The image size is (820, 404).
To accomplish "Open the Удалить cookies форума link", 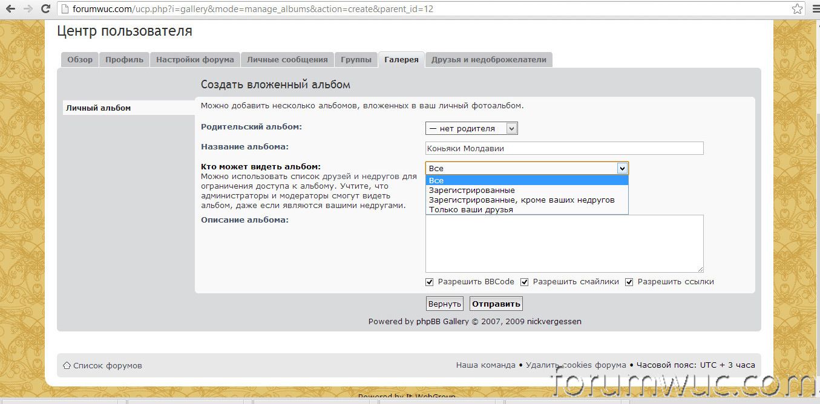I will pos(576,365).
